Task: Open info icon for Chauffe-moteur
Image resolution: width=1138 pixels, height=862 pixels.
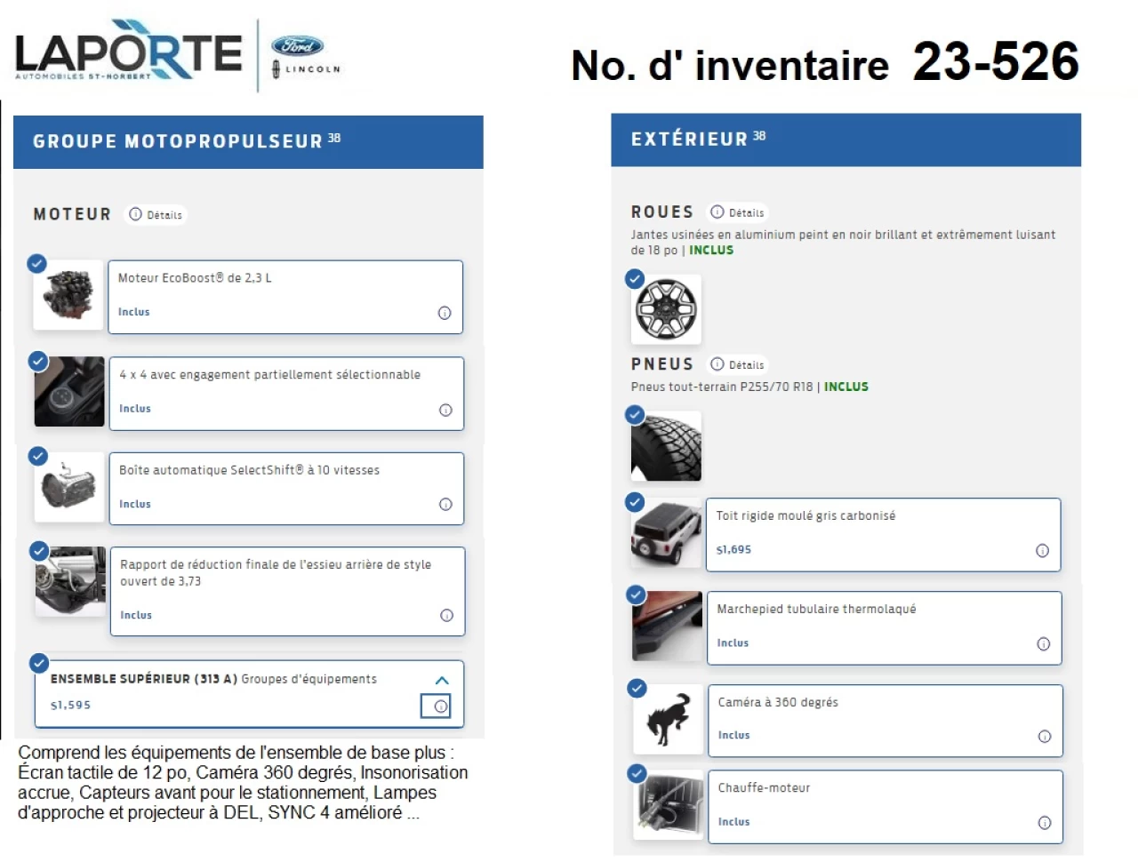Action: 1045,823
